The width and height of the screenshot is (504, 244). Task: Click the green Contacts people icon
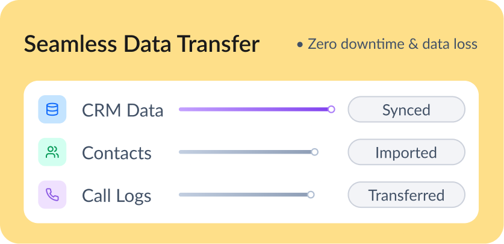coord(52,152)
